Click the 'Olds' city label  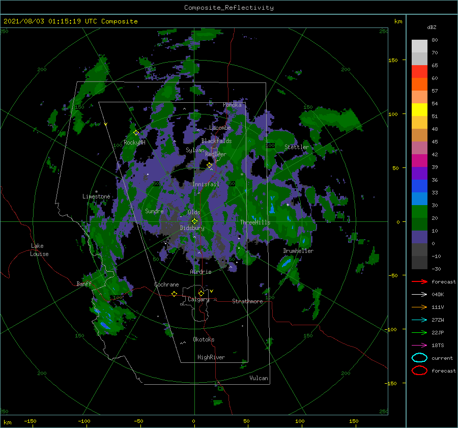[x=194, y=212]
